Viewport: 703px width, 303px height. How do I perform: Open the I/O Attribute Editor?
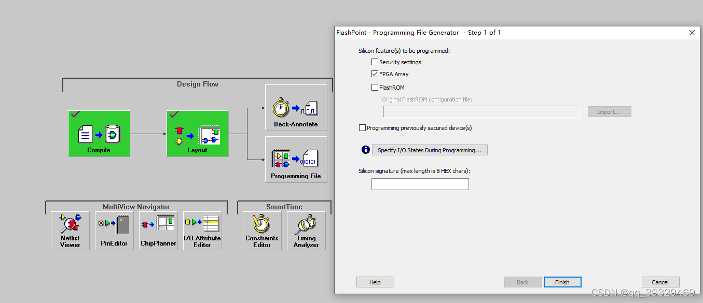(202, 230)
